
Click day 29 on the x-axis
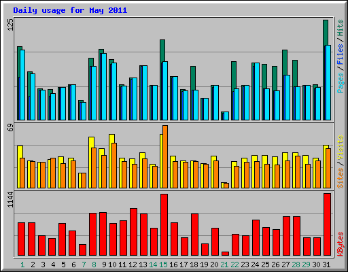[306, 265]
